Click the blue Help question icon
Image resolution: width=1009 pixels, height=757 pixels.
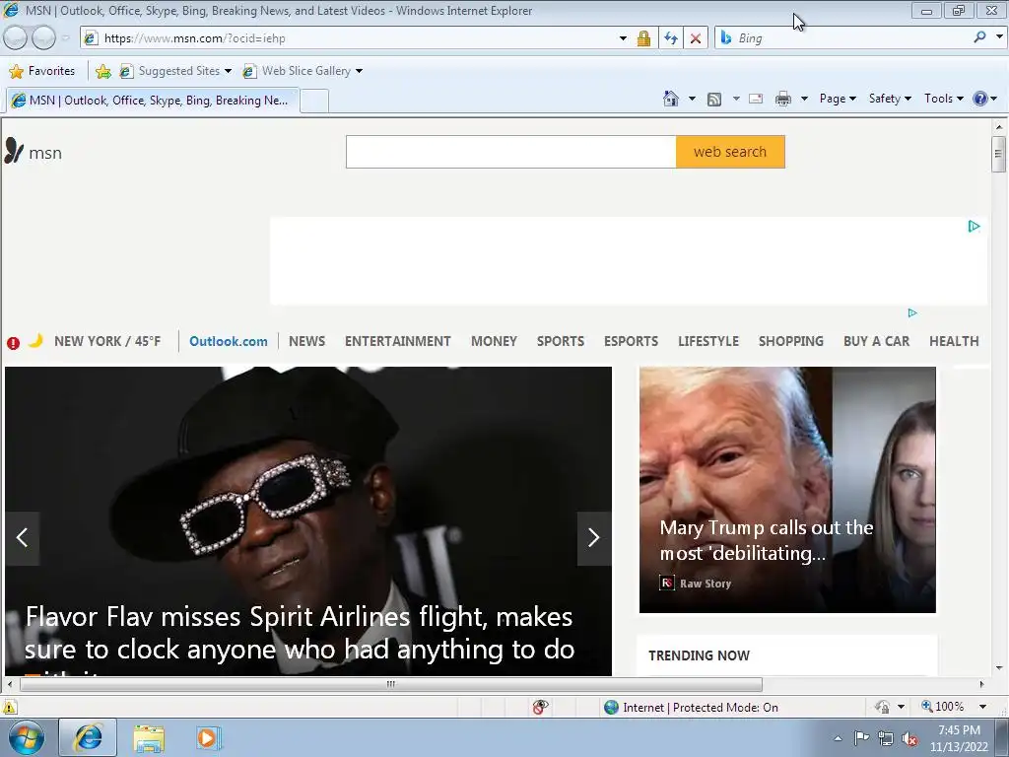[x=980, y=99]
